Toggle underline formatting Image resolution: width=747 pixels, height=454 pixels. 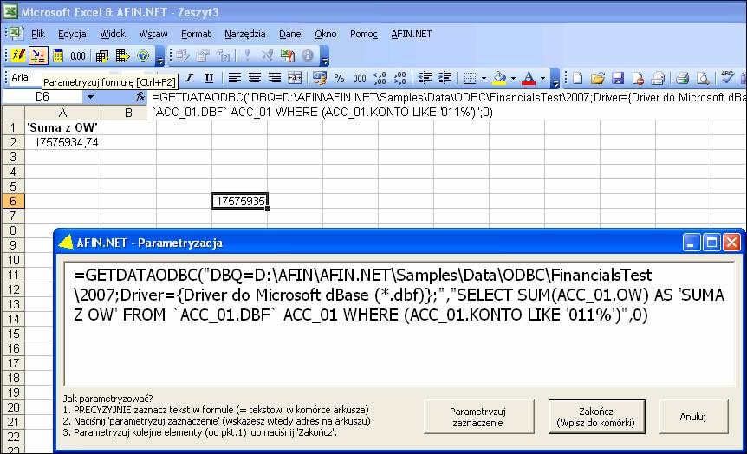tap(209, 78)
